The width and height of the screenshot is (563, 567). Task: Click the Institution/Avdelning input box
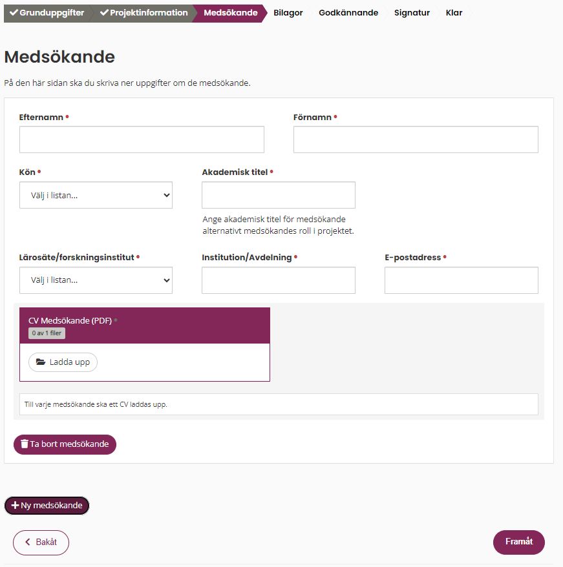point(279,280)
